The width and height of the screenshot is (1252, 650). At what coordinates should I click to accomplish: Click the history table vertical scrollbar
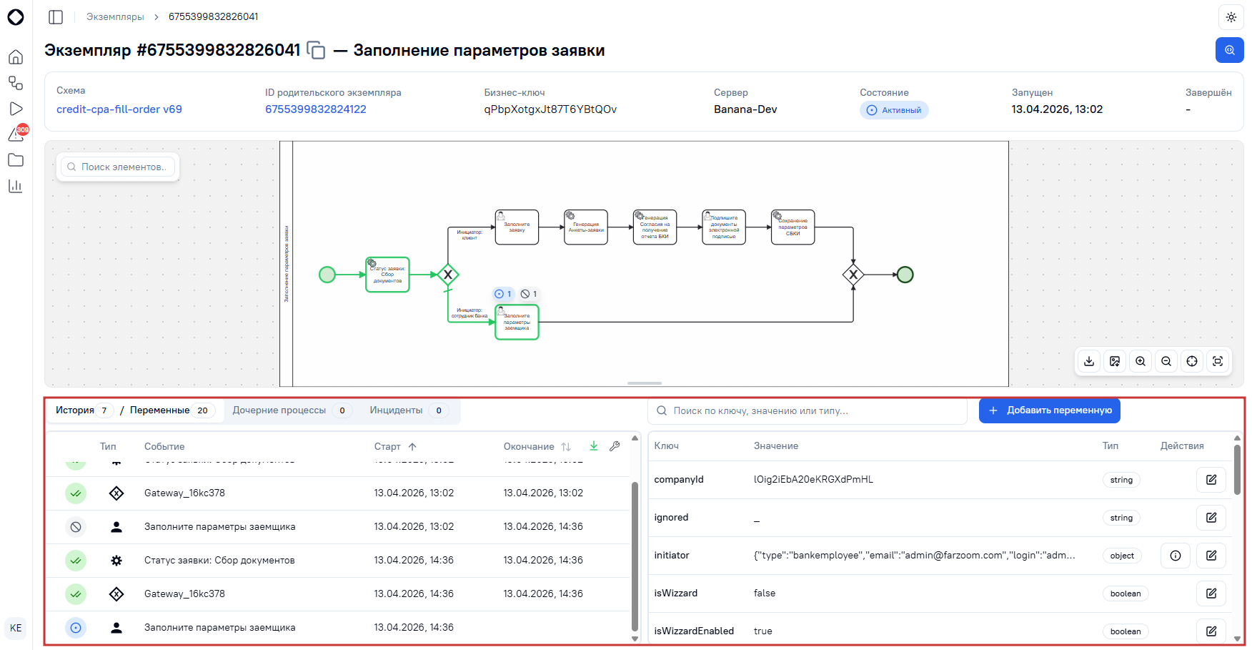635,556
